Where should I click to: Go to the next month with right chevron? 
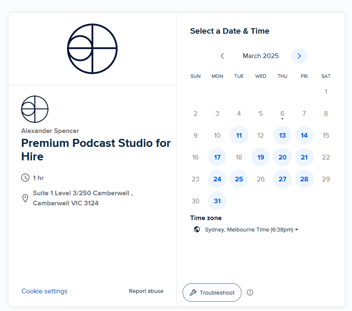tap(299, 56)
